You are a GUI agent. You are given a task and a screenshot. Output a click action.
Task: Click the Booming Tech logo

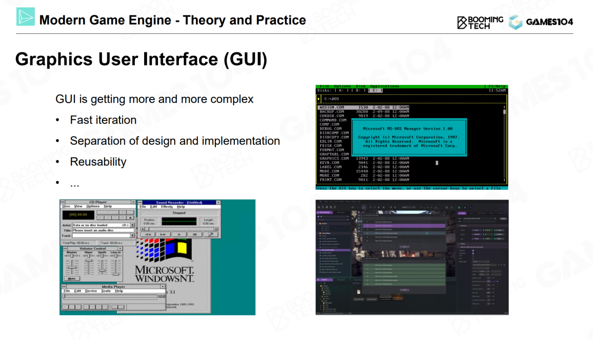tap(480, 22)
